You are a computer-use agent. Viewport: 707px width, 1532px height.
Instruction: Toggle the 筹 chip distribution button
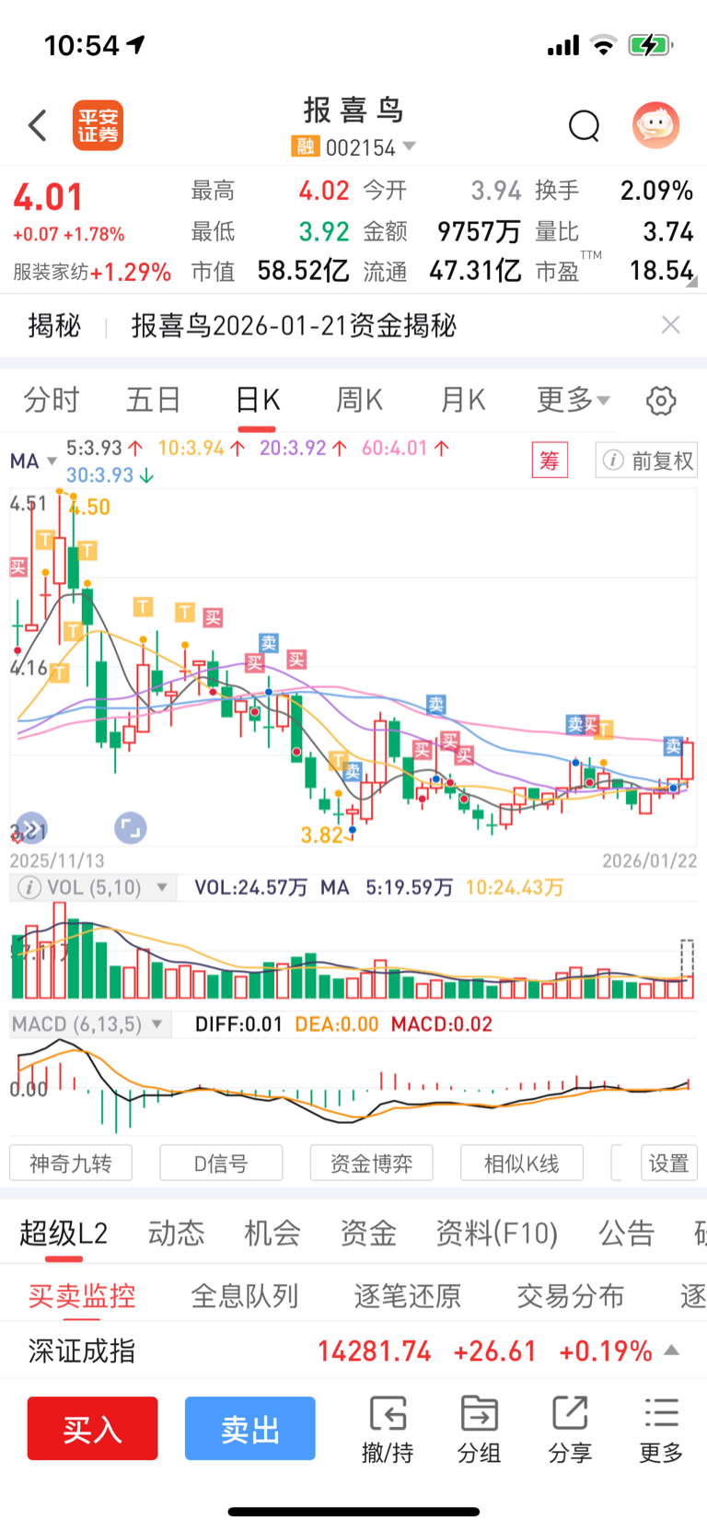tap(550, 460)
